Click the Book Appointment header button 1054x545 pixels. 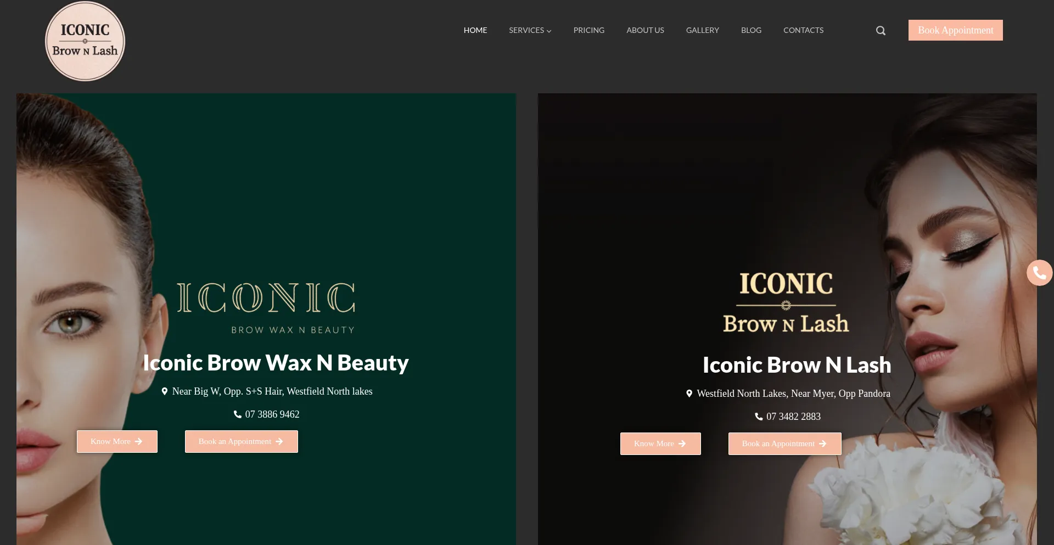[955, 30]
